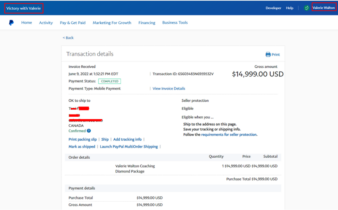The height and width of the screenshot is (210, 338).
Task: Click Ship to the address on this page text
Action: [x=210, y=124]
